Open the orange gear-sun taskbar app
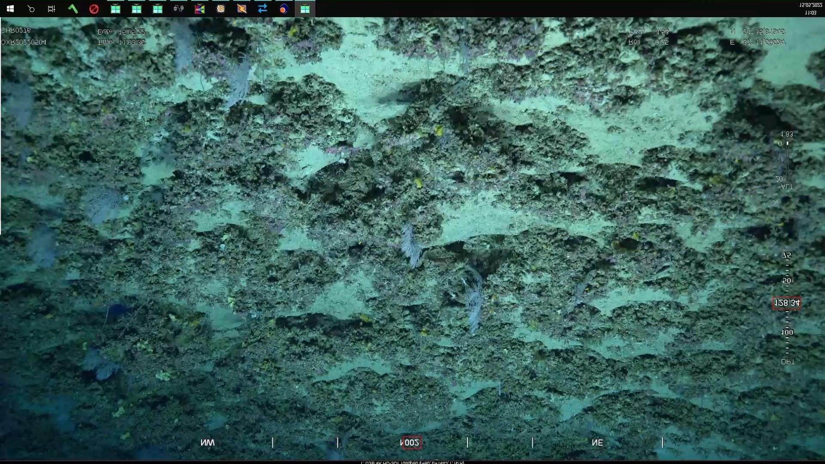 tap(220, 9)
